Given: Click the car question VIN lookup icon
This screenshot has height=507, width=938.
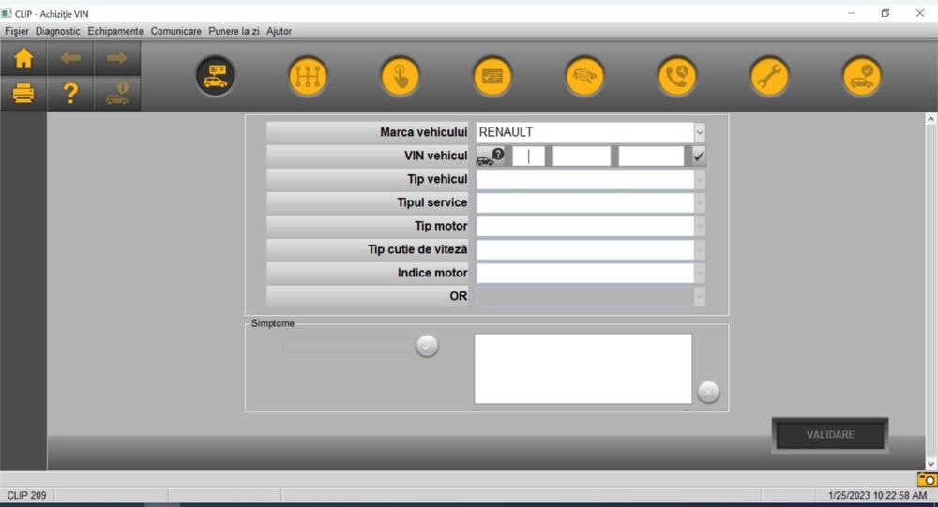Looking at the screenshot, I should (x=491, y=157).
